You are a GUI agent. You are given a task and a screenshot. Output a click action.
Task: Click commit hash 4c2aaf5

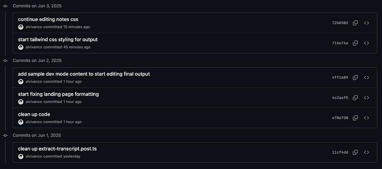(340, 98)
